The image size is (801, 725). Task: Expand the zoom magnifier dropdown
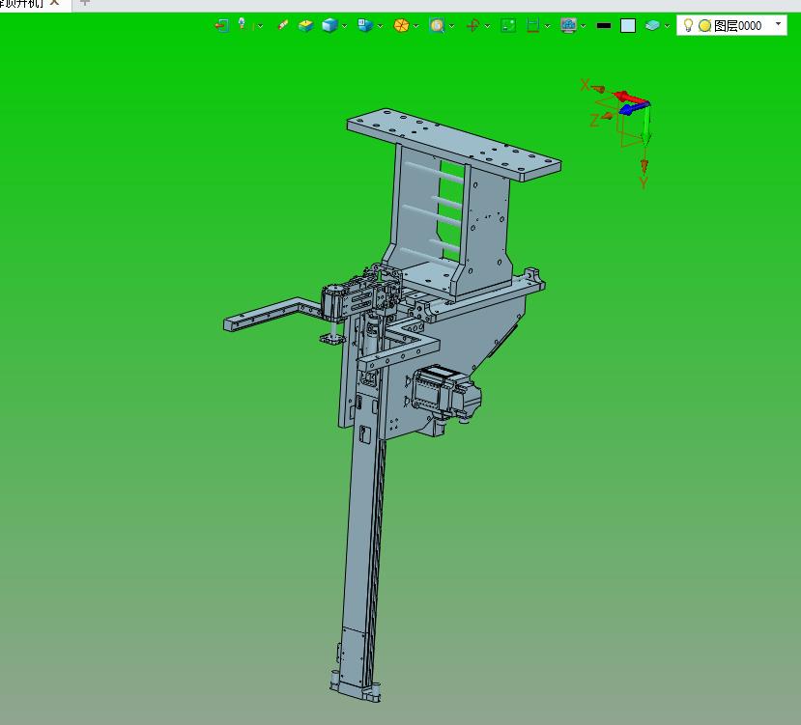452,25
